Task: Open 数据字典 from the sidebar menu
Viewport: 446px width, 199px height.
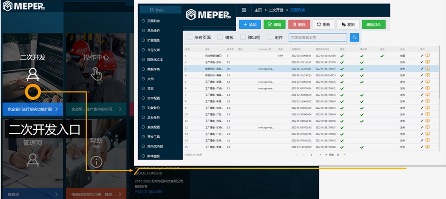Action: click(153, 69)
